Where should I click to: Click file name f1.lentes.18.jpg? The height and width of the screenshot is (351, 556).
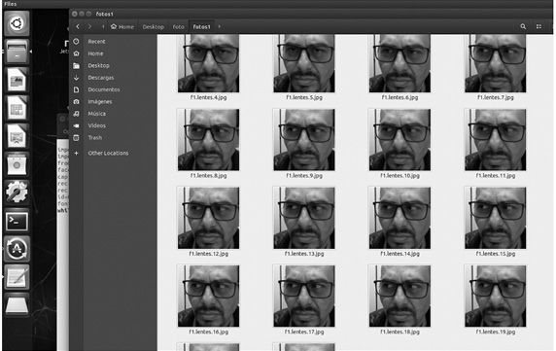pyautogui.click(x=400, y=332)
